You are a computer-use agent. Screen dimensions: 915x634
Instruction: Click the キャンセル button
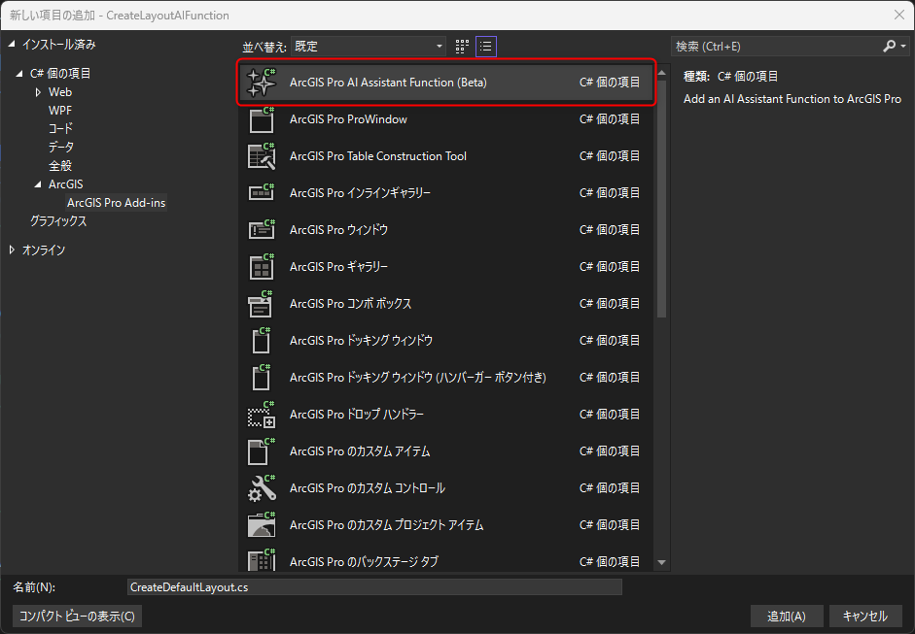[x=864, y=616]
